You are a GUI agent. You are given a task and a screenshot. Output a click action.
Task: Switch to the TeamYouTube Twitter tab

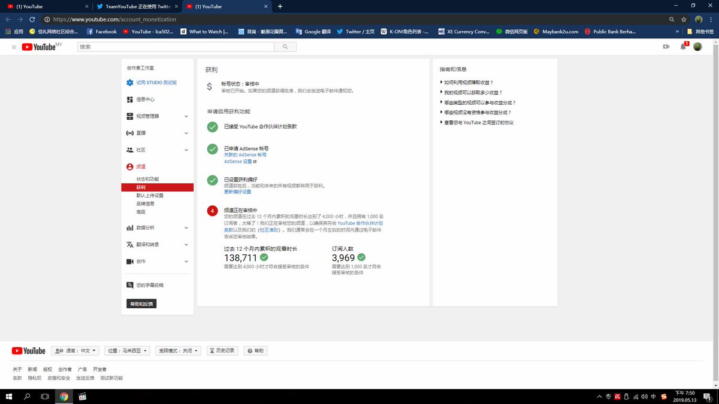tap(138, 7)
